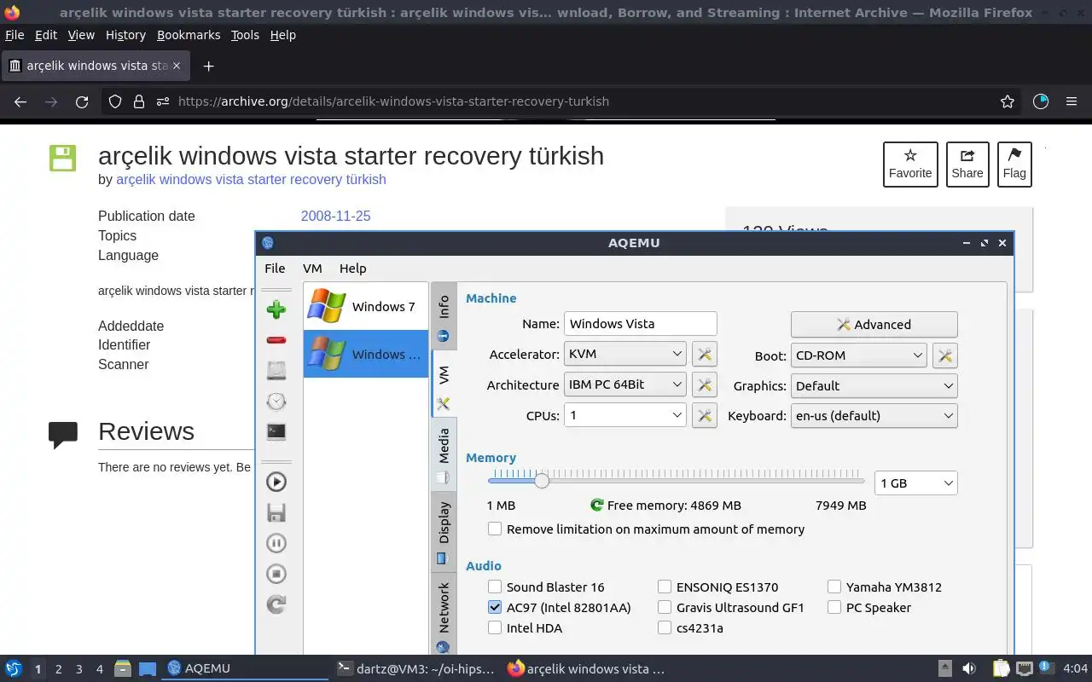The image size is (1092, 682).
Task: Open Firefox Bookmarks menu
Action: click(189, 35)
